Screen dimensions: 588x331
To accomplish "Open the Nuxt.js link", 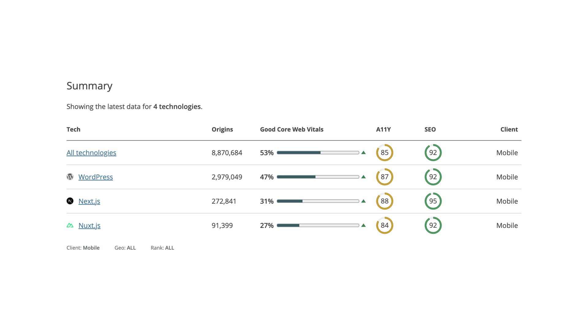I will click(89, 225).
